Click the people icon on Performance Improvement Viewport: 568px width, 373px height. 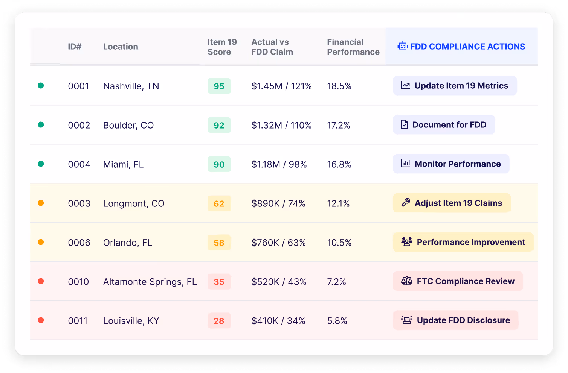406,242
